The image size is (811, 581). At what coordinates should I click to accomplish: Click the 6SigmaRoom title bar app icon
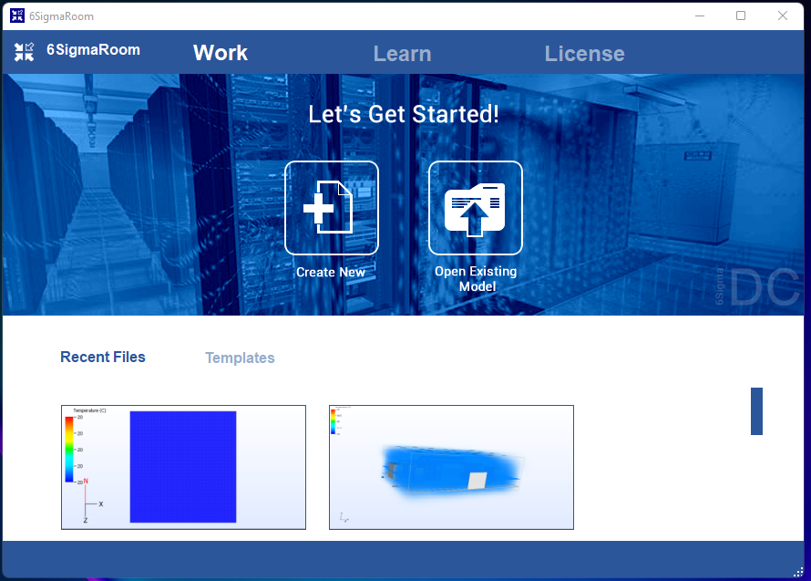(x=17, y=16)
